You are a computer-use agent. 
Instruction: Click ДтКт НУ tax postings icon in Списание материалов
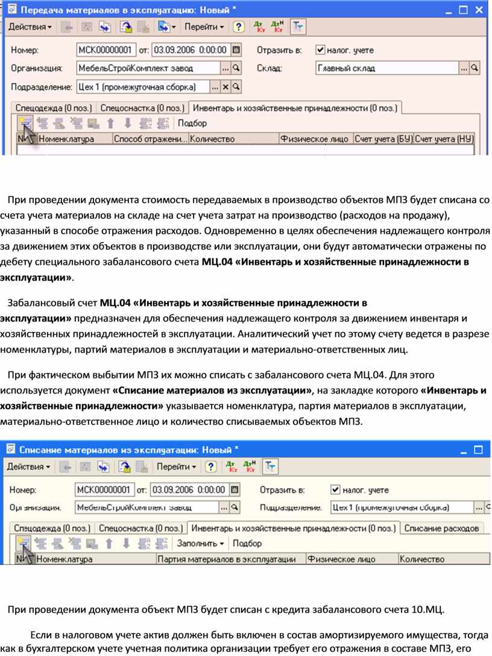[249, 467]
